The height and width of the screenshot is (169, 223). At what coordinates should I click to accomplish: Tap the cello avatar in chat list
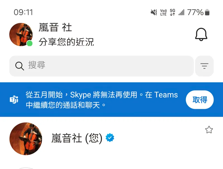pyautogui.click(x=26, y=139)
